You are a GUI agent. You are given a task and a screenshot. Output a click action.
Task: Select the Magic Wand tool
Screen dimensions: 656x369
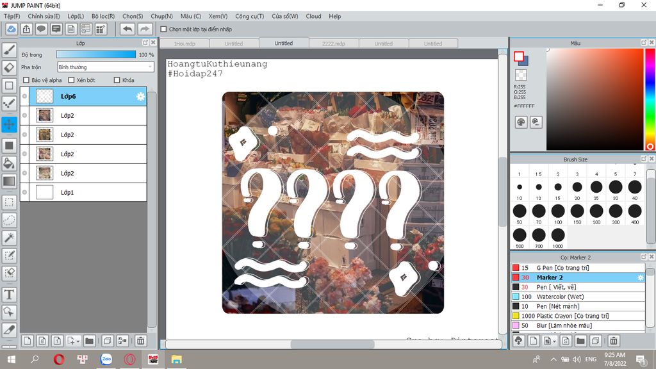[9, 238]
